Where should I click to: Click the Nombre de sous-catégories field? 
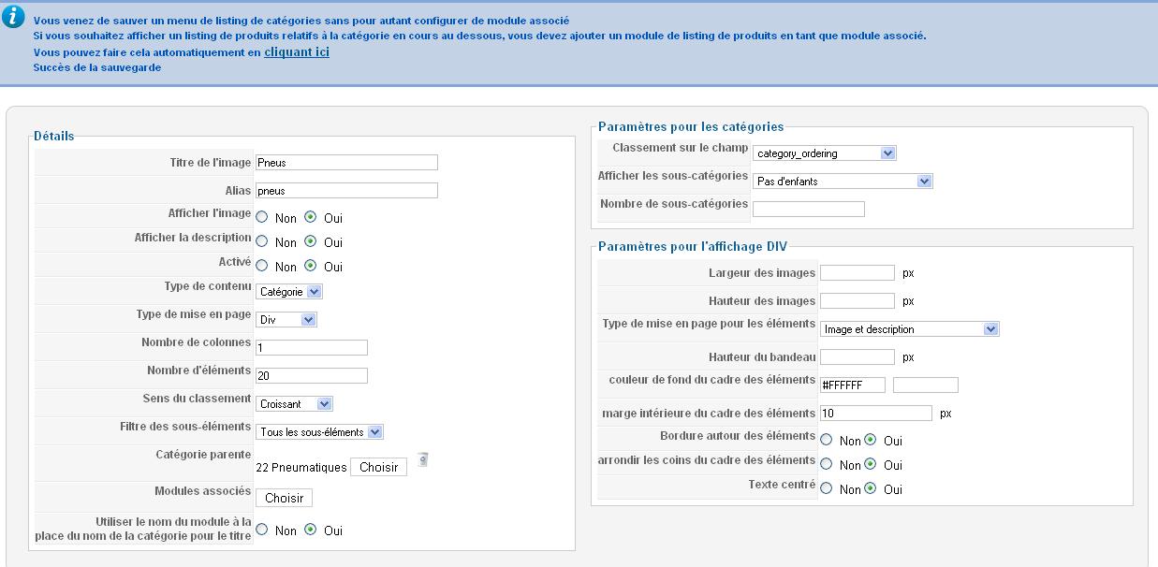click(x=809, y=210)
